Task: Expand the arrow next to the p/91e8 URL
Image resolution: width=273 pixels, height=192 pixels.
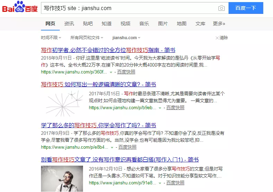Action: coord(160,183)
